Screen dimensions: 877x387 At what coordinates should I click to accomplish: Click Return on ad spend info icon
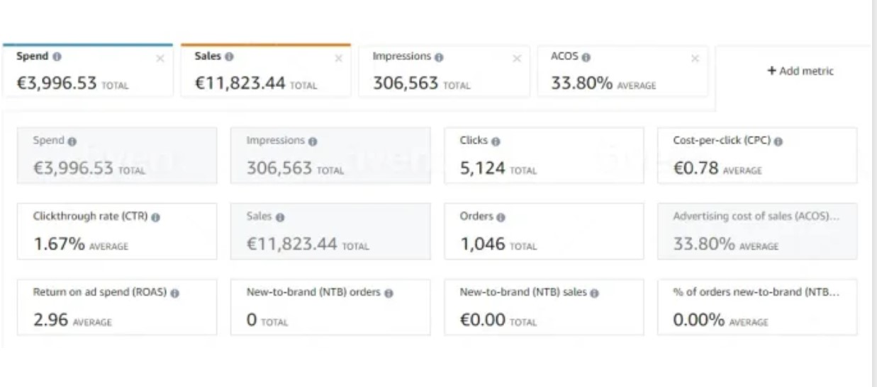pos(174,293)
